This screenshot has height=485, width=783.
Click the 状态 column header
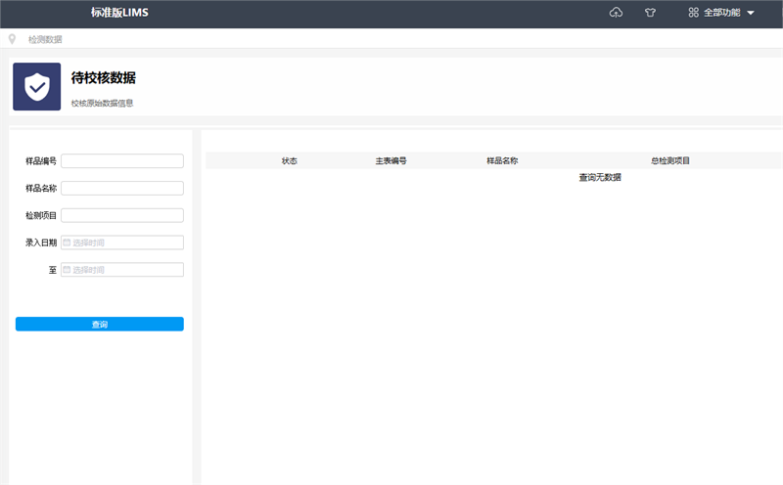[289, 160]
